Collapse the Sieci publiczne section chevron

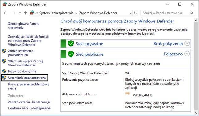click(187, 54)
